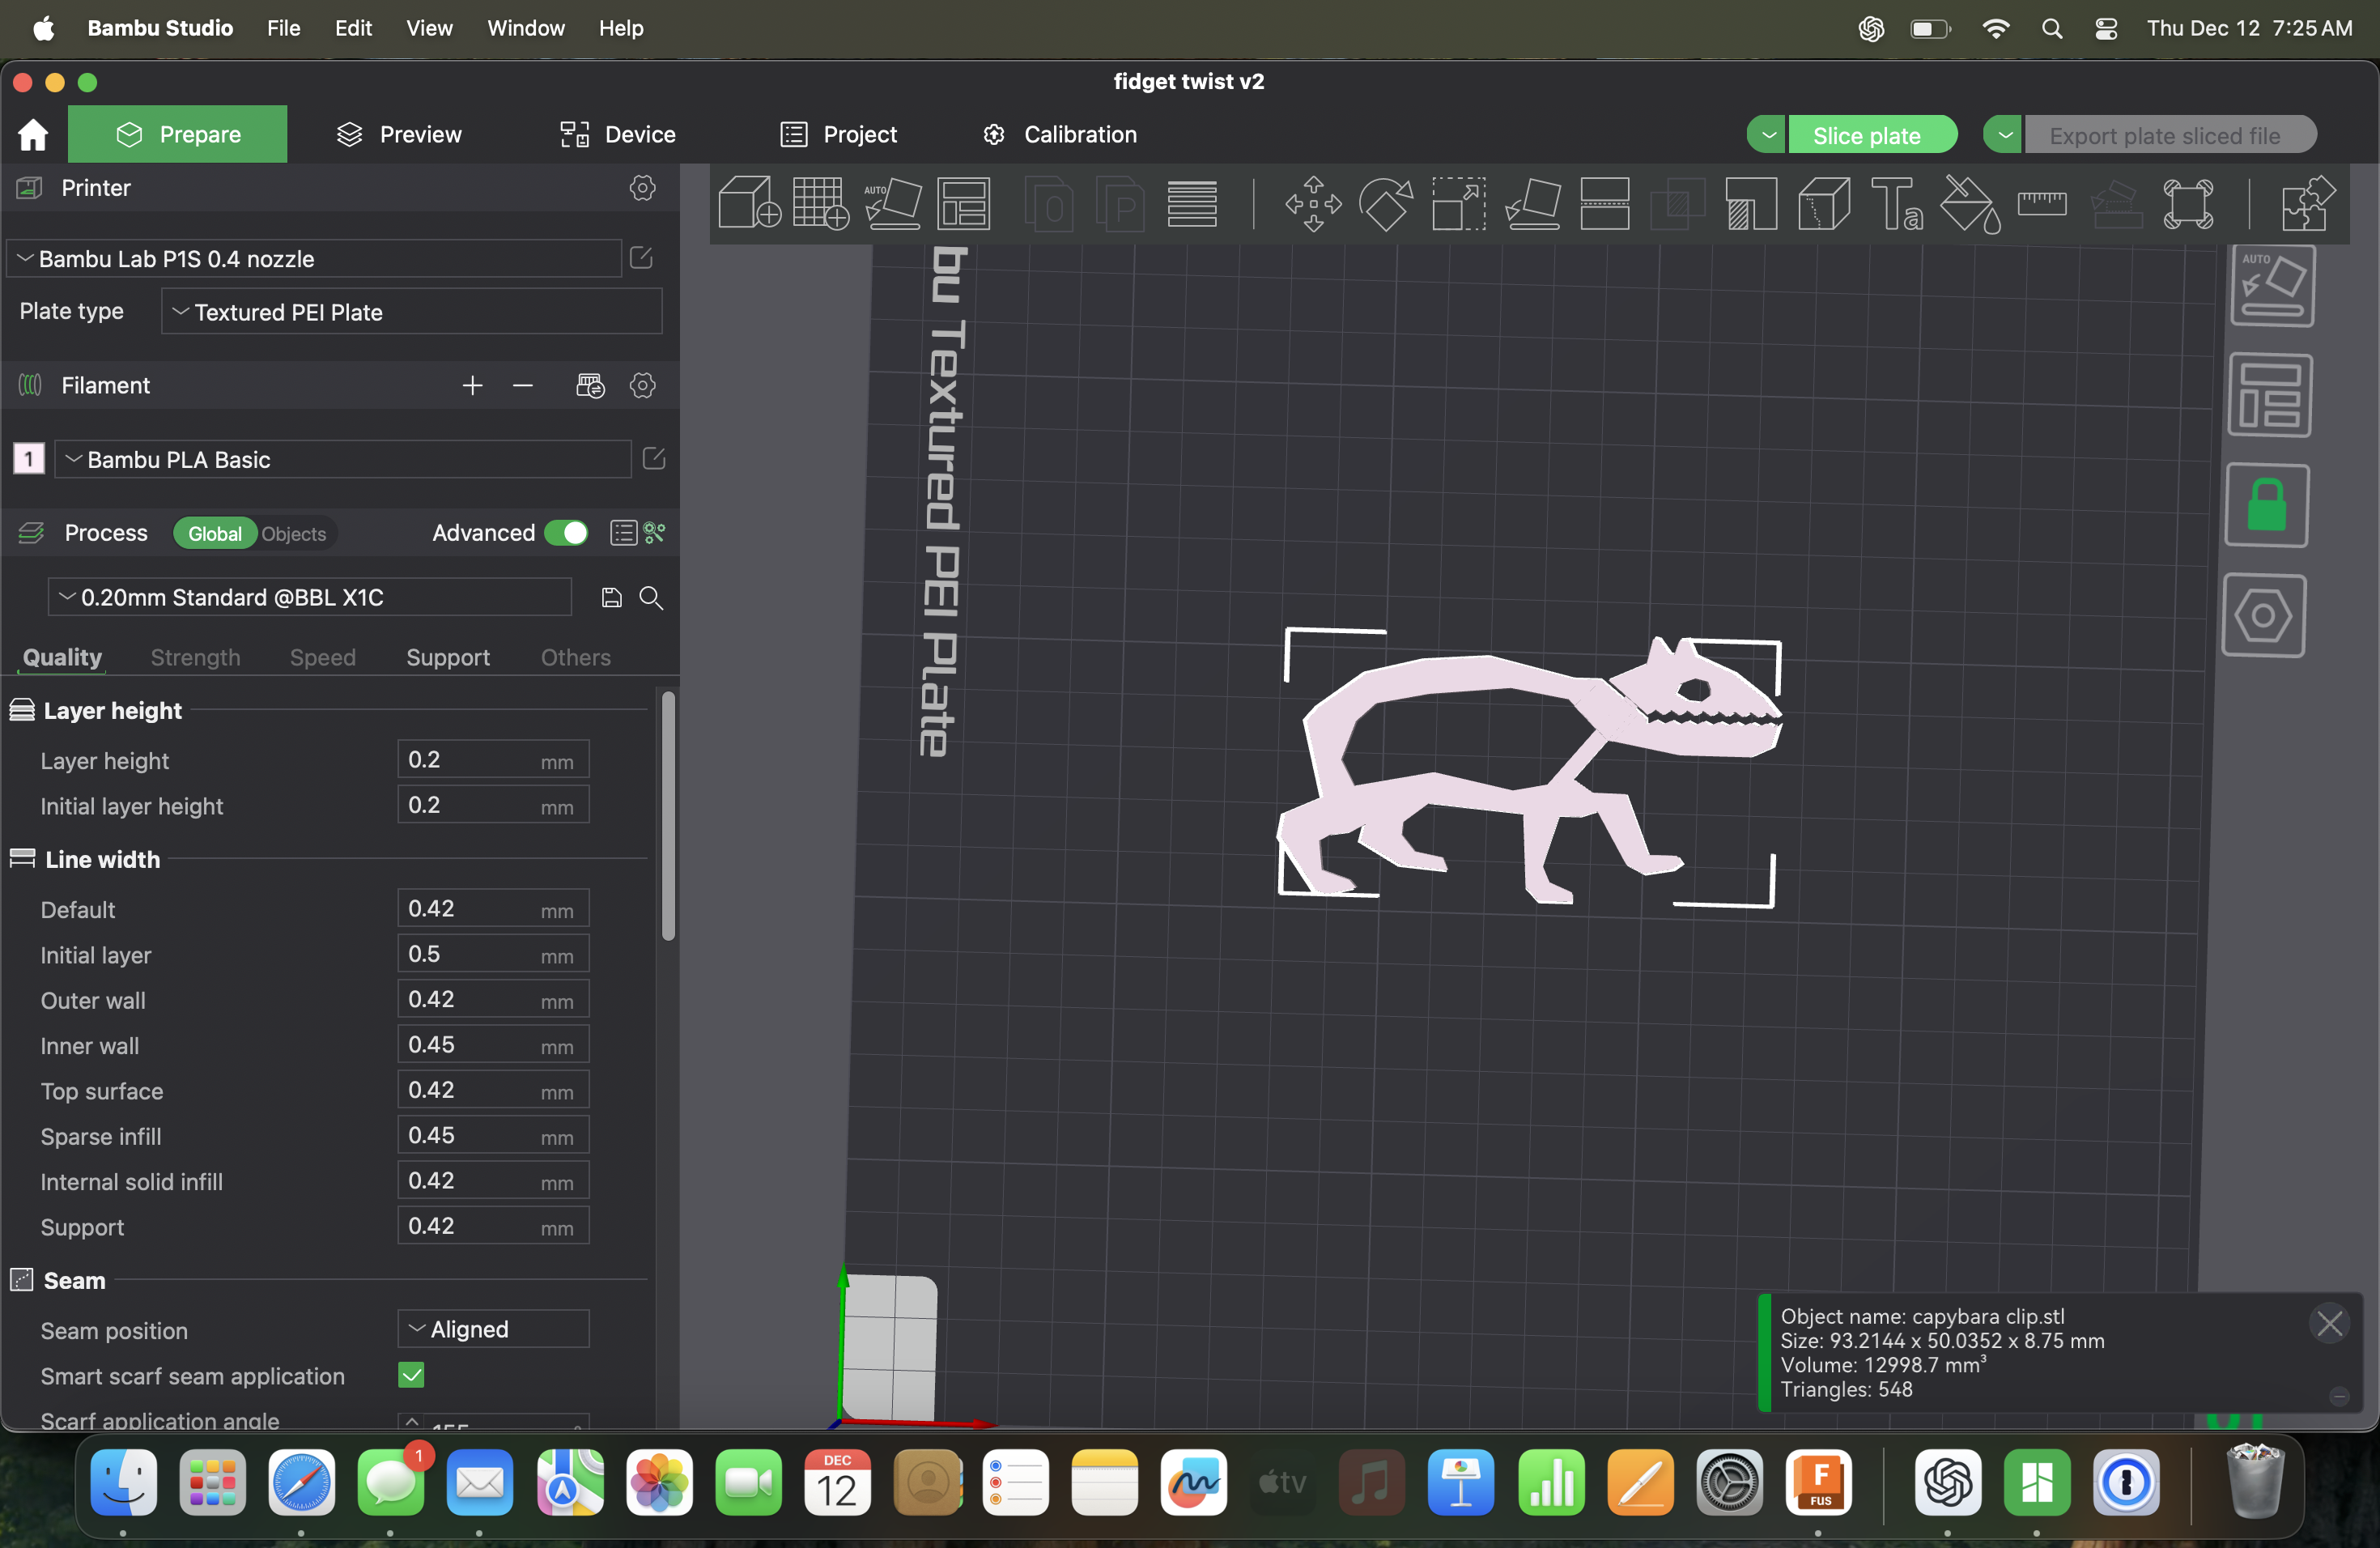Click the Layer height input field
This screenshot has height=1548, width=2380.
(493, 760)
